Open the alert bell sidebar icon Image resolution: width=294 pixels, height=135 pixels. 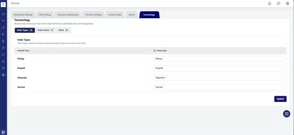tap(3, 54)
